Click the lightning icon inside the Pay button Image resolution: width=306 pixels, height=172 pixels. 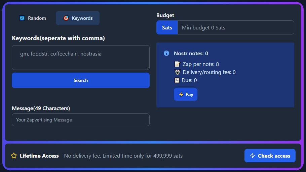tap(181, 94)
